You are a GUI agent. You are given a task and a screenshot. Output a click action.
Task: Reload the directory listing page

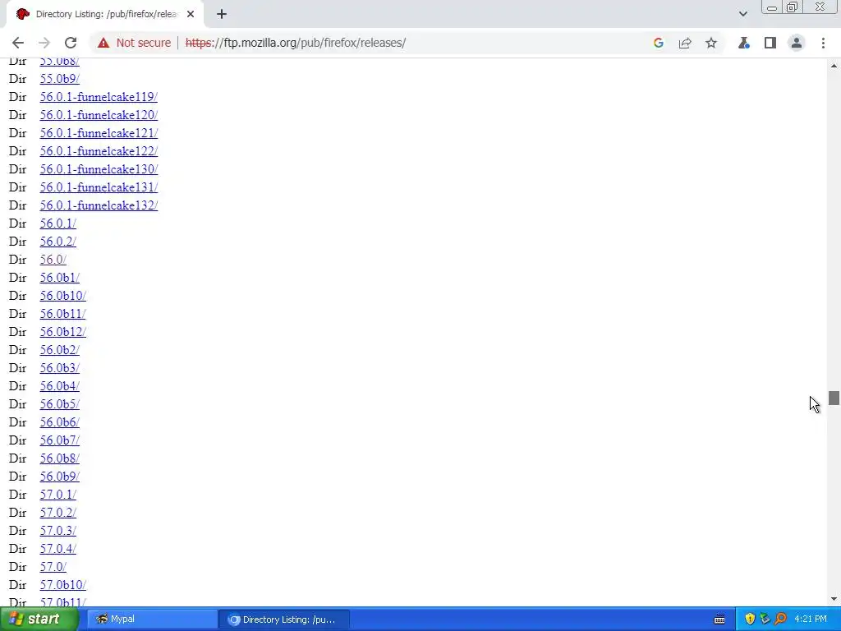tap(71, 43)
